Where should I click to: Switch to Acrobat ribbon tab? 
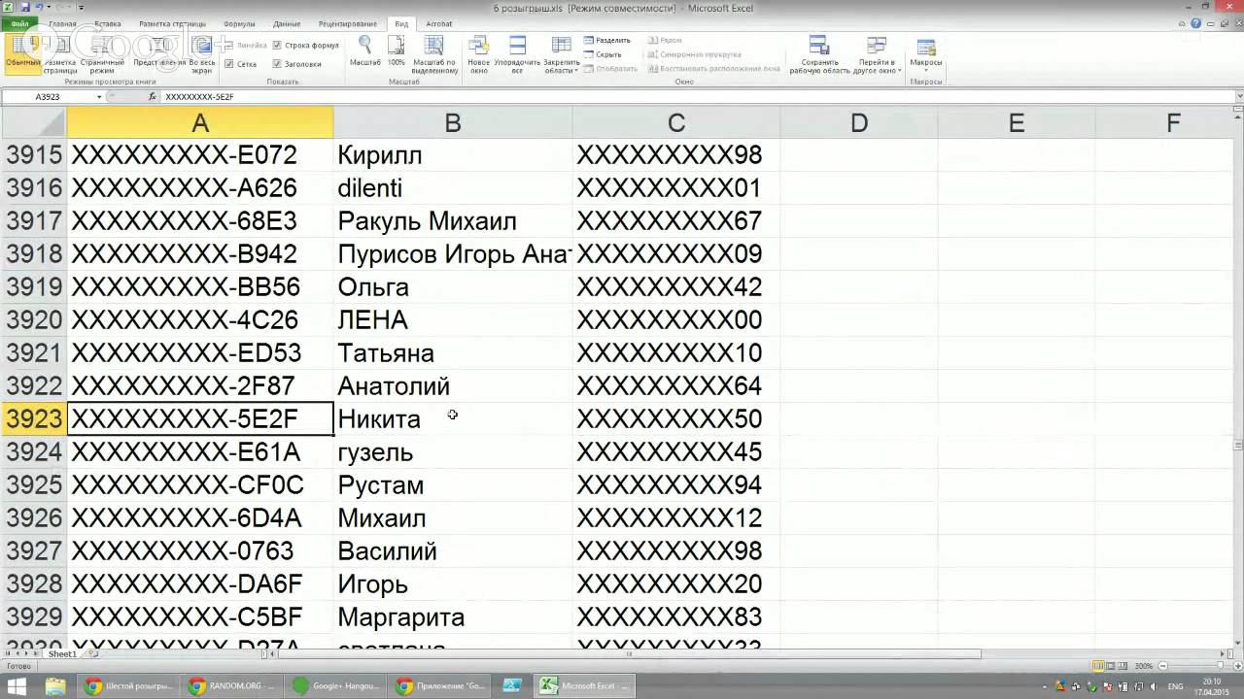tap(438, 23)
